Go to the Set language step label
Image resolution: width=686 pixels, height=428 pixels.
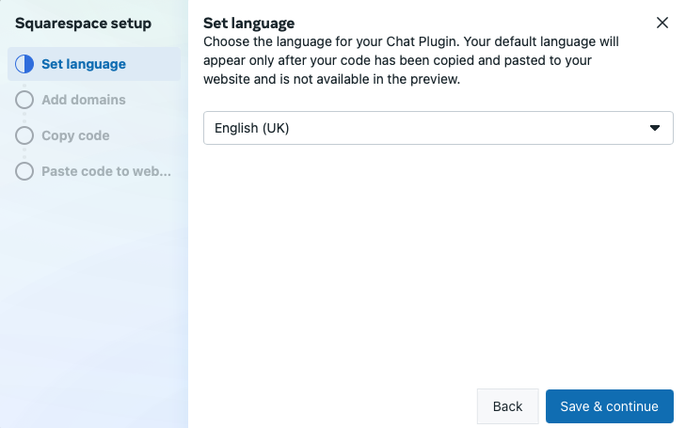click(x=84, y=64)
